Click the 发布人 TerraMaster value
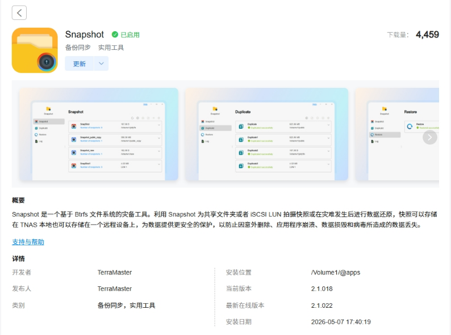 [x=115, y=289]
